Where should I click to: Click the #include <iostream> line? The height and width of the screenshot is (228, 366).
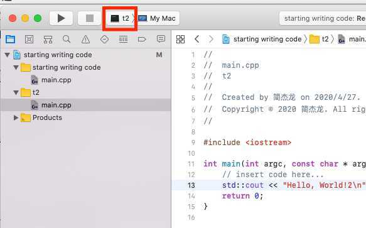[247, 143]
